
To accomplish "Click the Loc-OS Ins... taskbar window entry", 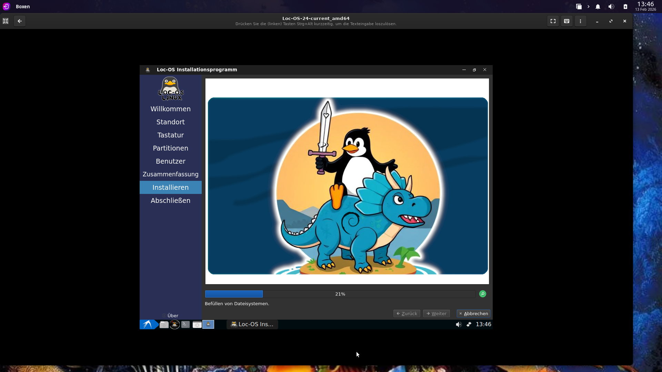I will click(x=252, y=324).
